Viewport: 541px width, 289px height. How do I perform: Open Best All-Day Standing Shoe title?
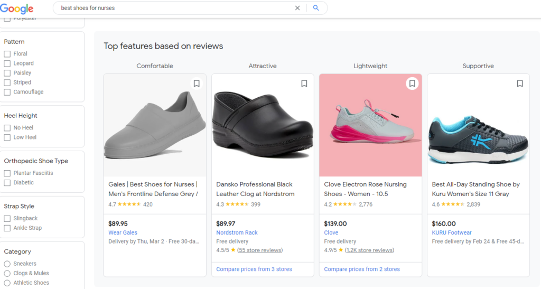tap(476, 189)
